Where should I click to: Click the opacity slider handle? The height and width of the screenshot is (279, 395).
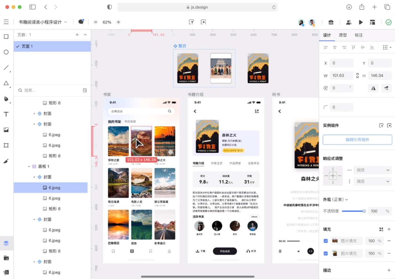[364, 211]
